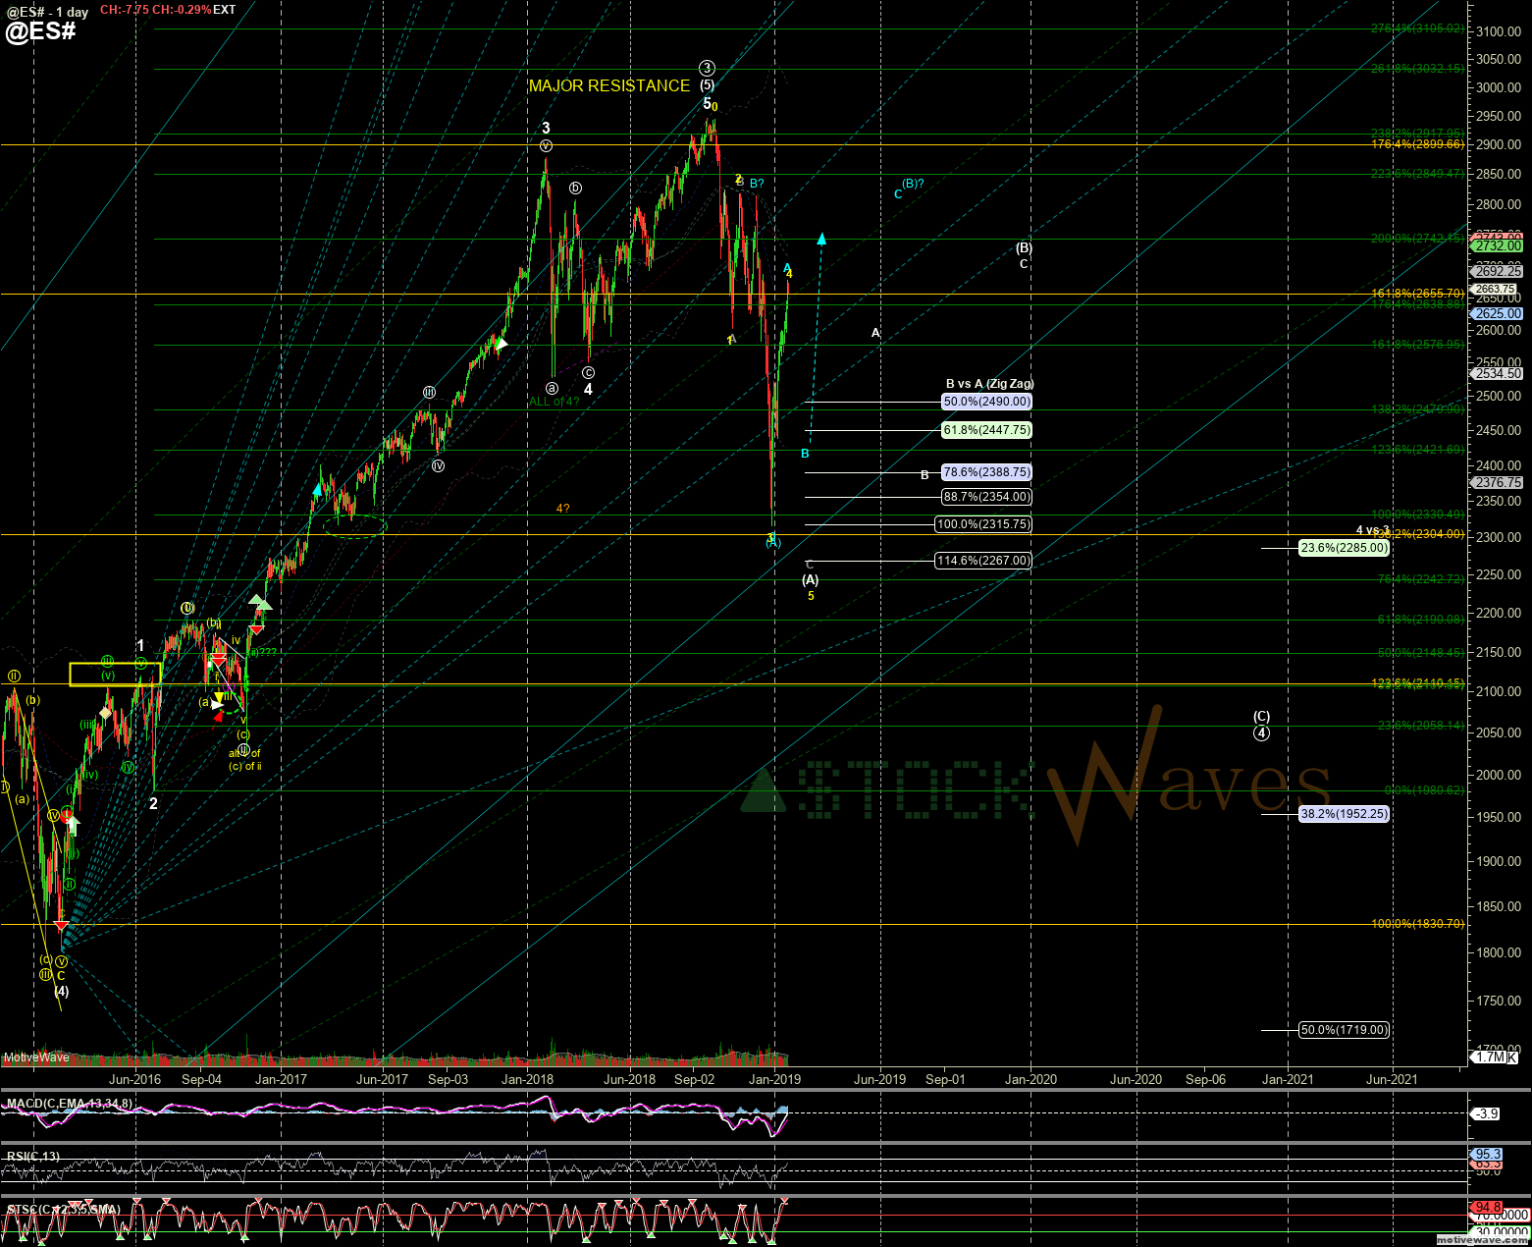The height and width of the screenshot is (1247, 1532).
Task: Select the 88.7%(2354.00) level label
Action: tap(987, 497)
